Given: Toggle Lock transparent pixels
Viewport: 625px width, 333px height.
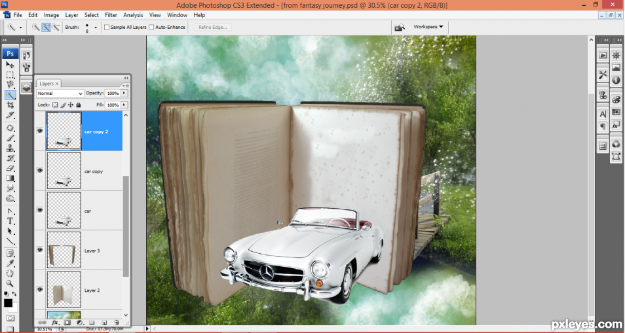Looking at the screenshot, I should click(55, 105).
